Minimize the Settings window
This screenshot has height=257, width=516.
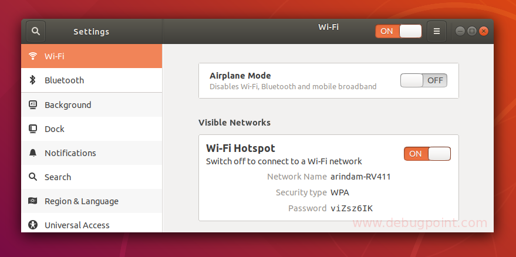click(x=460, y=31)
